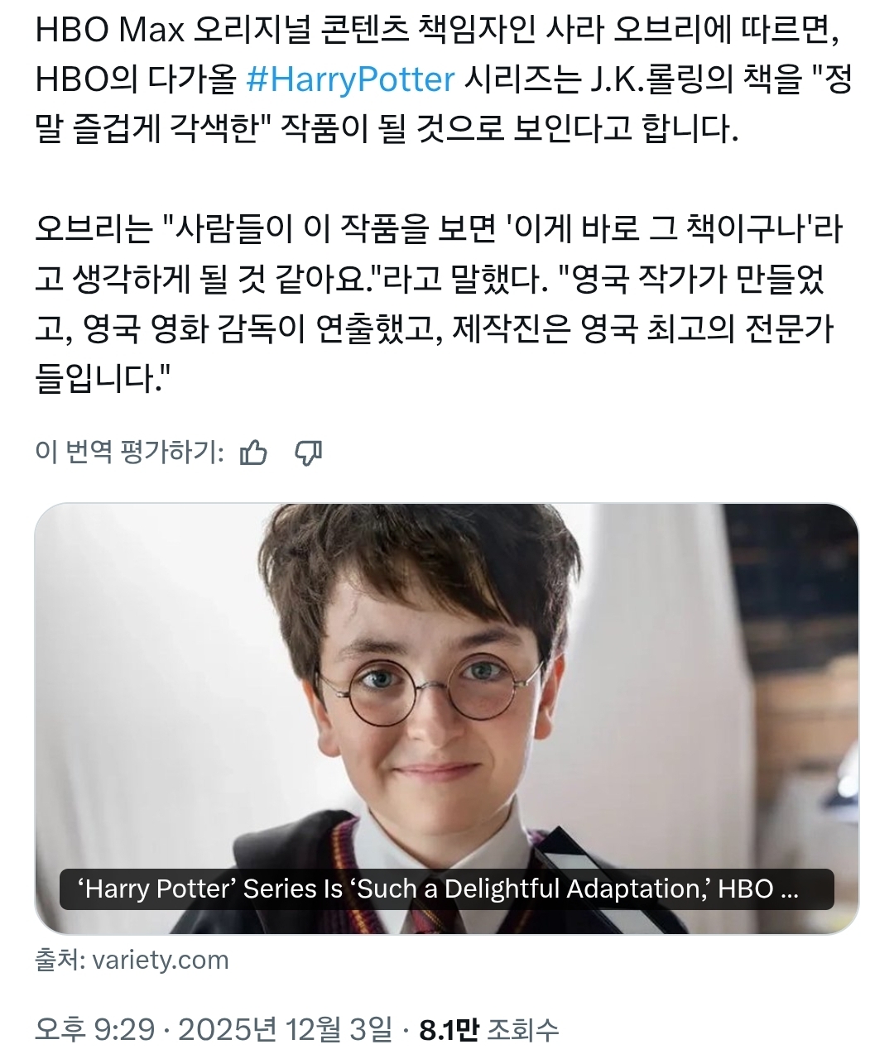This screenshot has height=1054, width=894.
Task: Click the 2025년 12월 3일 post date
Action: [286, 1029]
